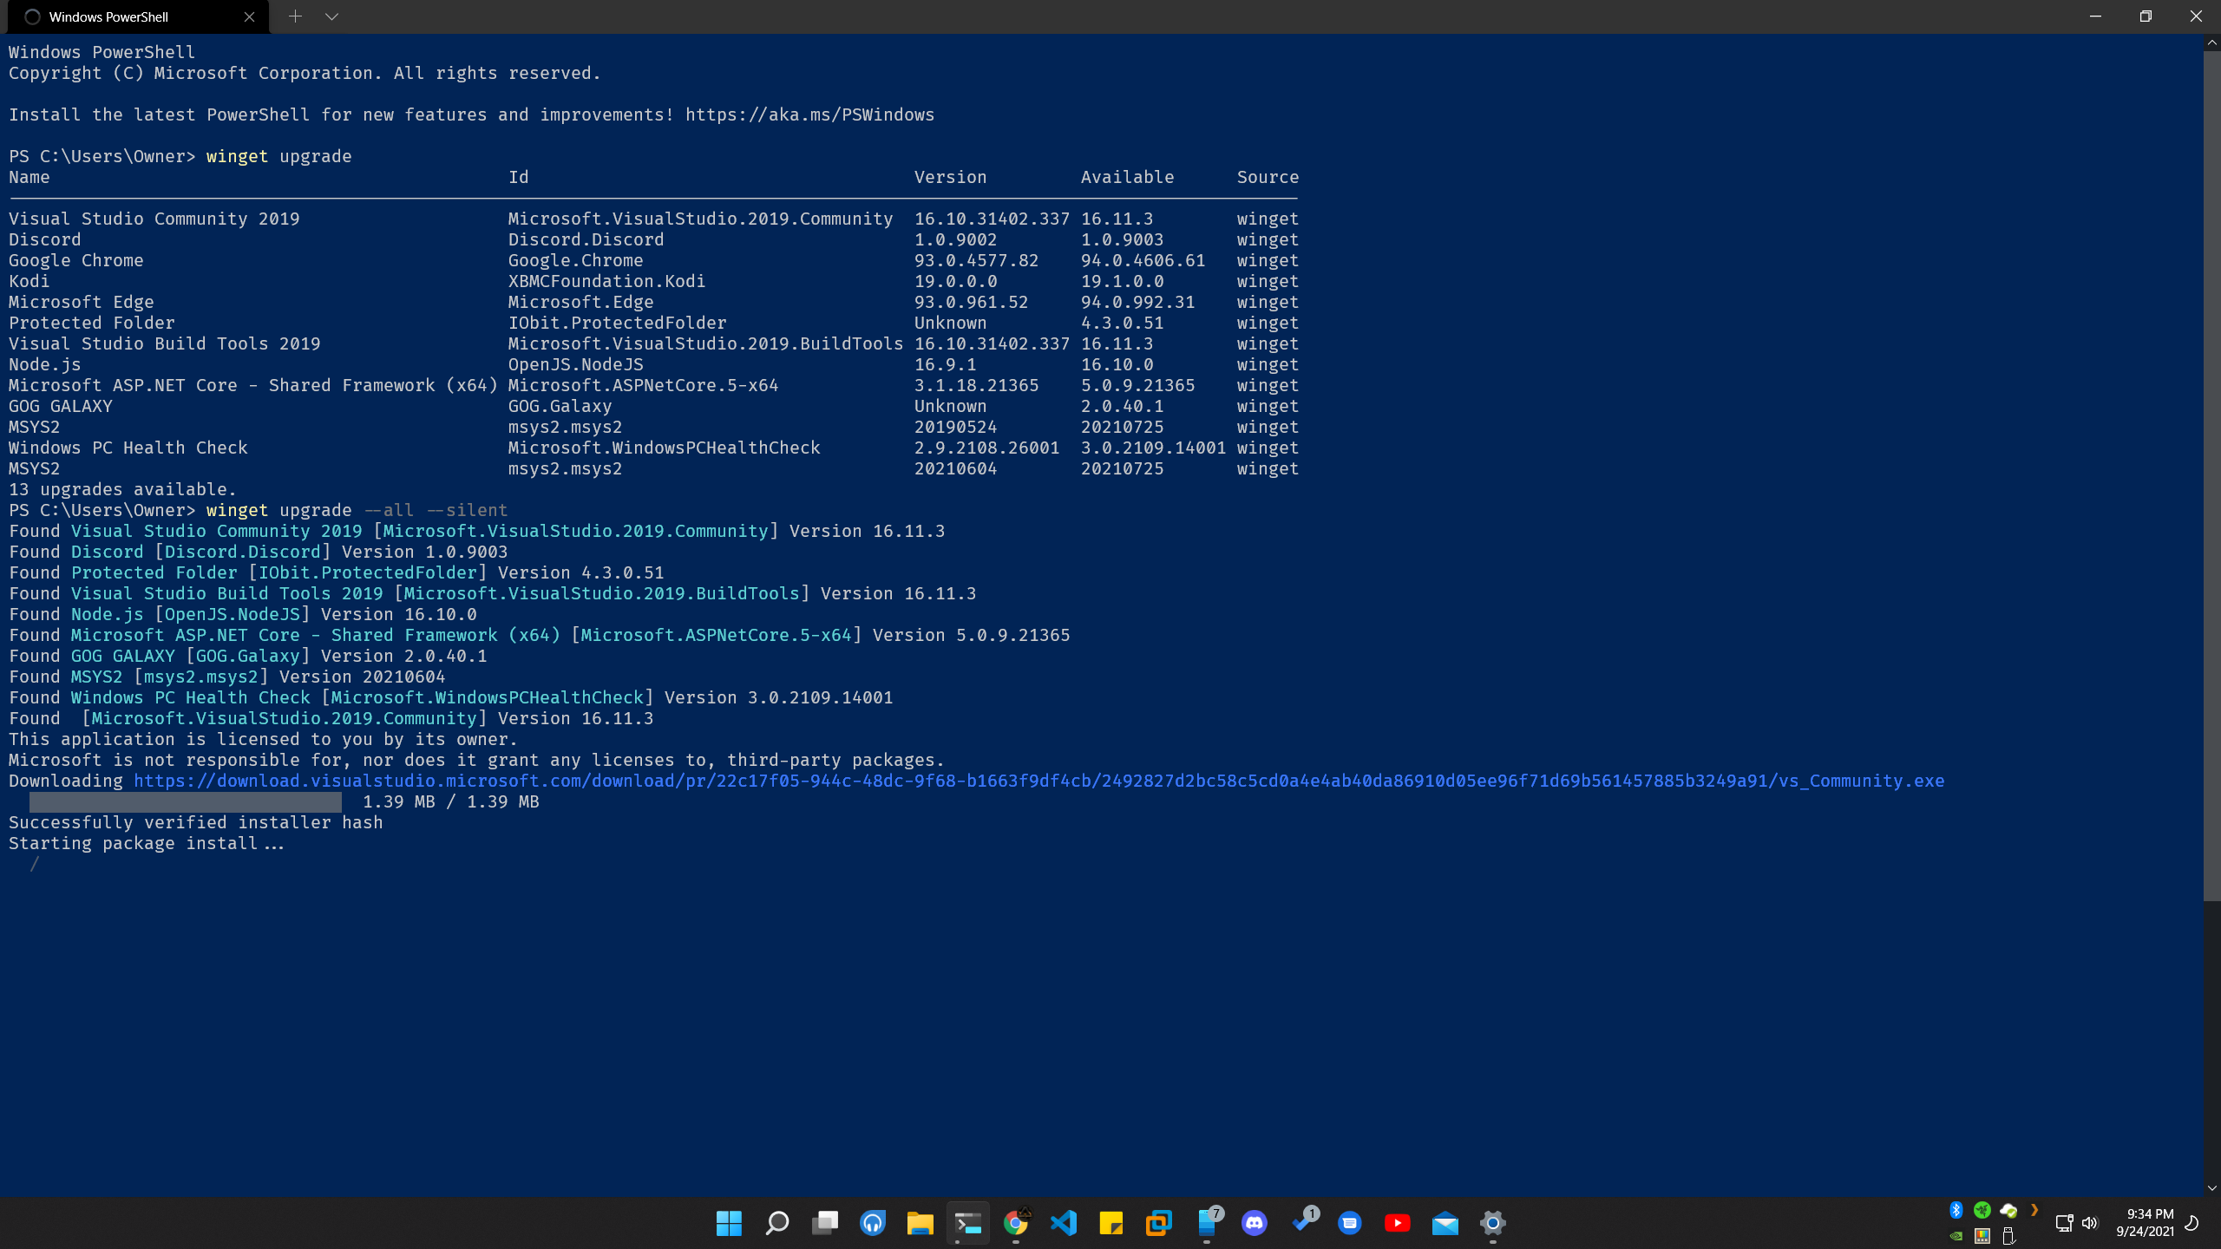The height and width of the screenshot is (1249, 2221).
Task: Toggle night mode with the moon icon
Action: (2195, 1223)
